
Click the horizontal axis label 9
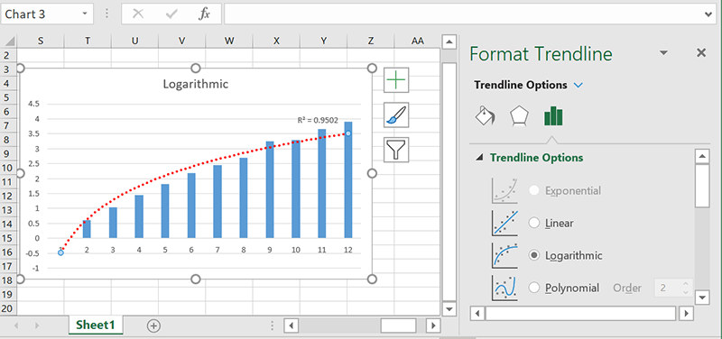tap(270, 250)
